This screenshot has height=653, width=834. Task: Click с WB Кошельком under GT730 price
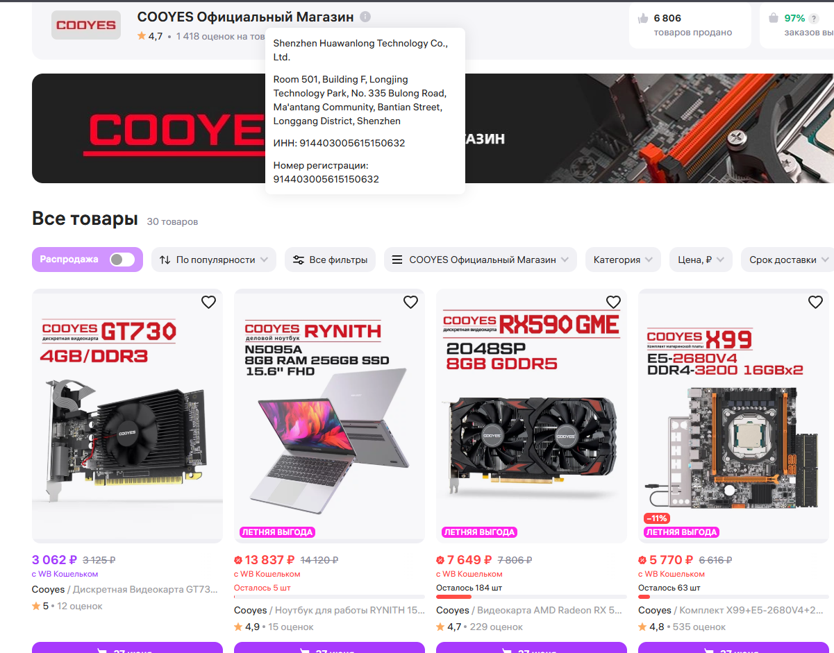(x=65, y=574)
